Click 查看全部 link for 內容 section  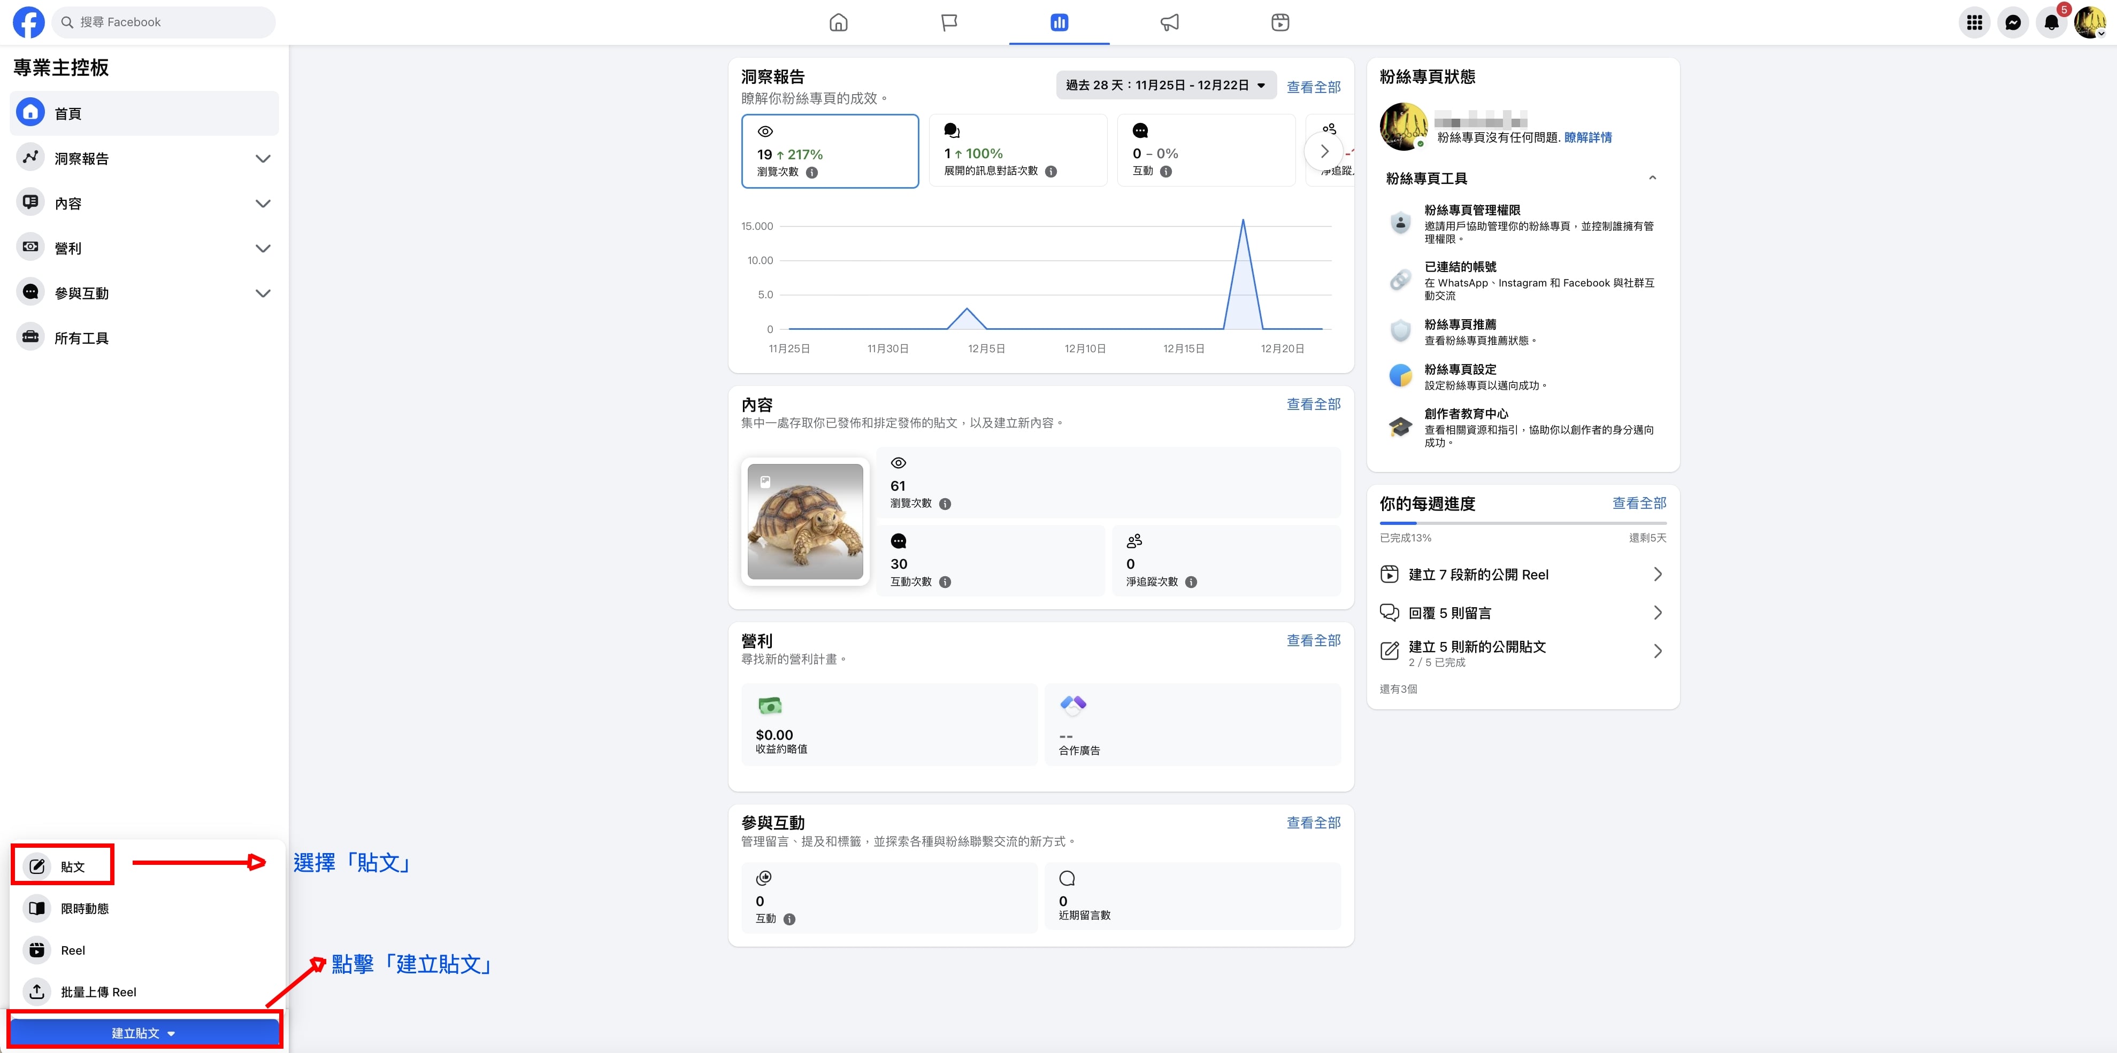click(1313, 404)
